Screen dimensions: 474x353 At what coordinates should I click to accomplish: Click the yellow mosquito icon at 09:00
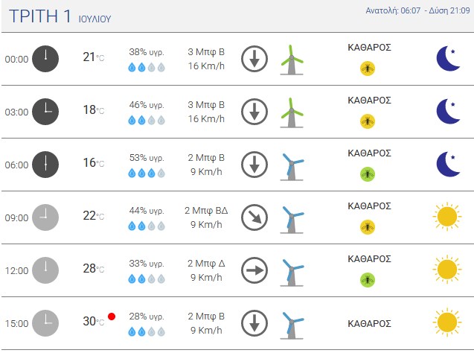coord(368,227)
